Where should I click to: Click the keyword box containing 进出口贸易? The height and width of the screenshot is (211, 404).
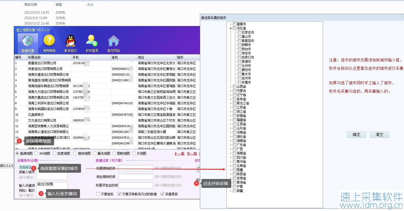[x=52, y=189]
